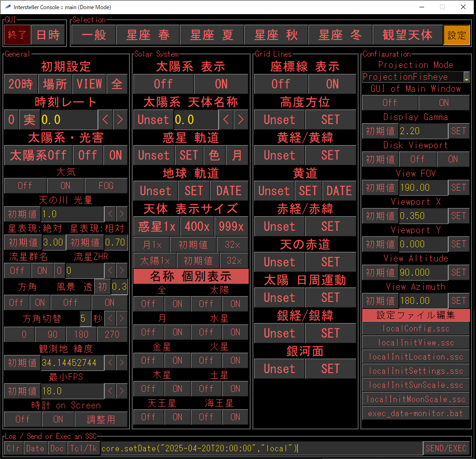Viewport: 476px width, 459px height.
Task: Enable atmosphere FOG mode
Action: 106,186
